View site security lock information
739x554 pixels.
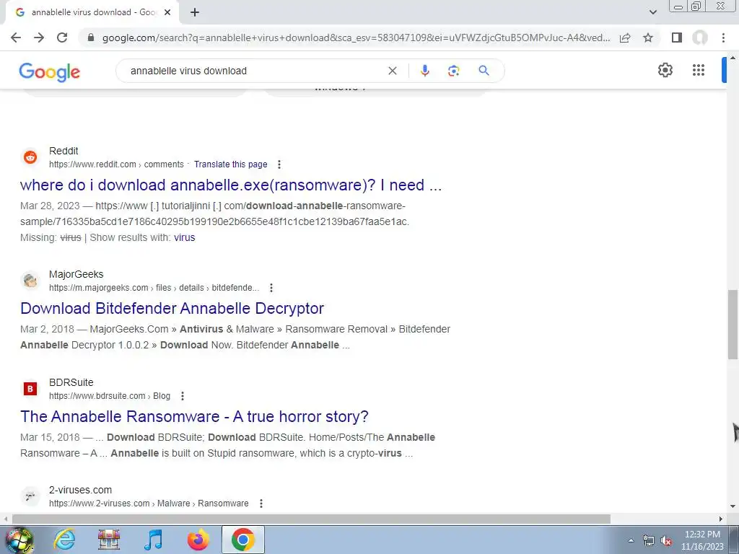(x=92, y=38)
